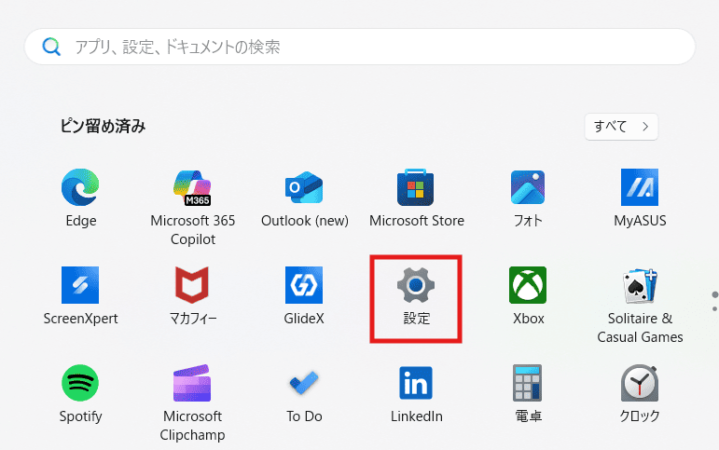Expand the すべて all apps list
This screenshot has width=719, height=450.
pos(621,127)
